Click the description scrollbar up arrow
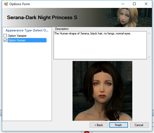The image size is (154, 133). click(x=149, y=33)
